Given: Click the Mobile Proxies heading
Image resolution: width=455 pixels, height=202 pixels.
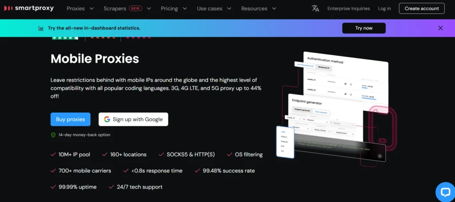Looking at the screenshot, I should pos(95,59).
